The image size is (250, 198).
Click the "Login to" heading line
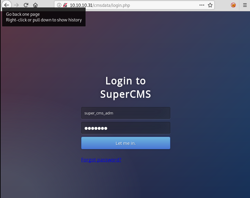pos(125,81)
